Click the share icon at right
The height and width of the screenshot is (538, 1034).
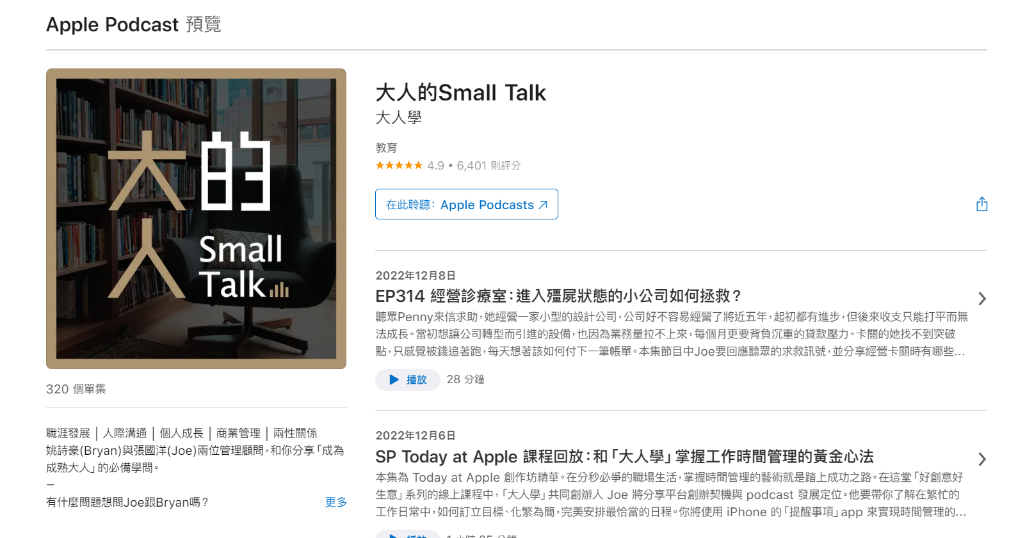click(x=981, y=204)
